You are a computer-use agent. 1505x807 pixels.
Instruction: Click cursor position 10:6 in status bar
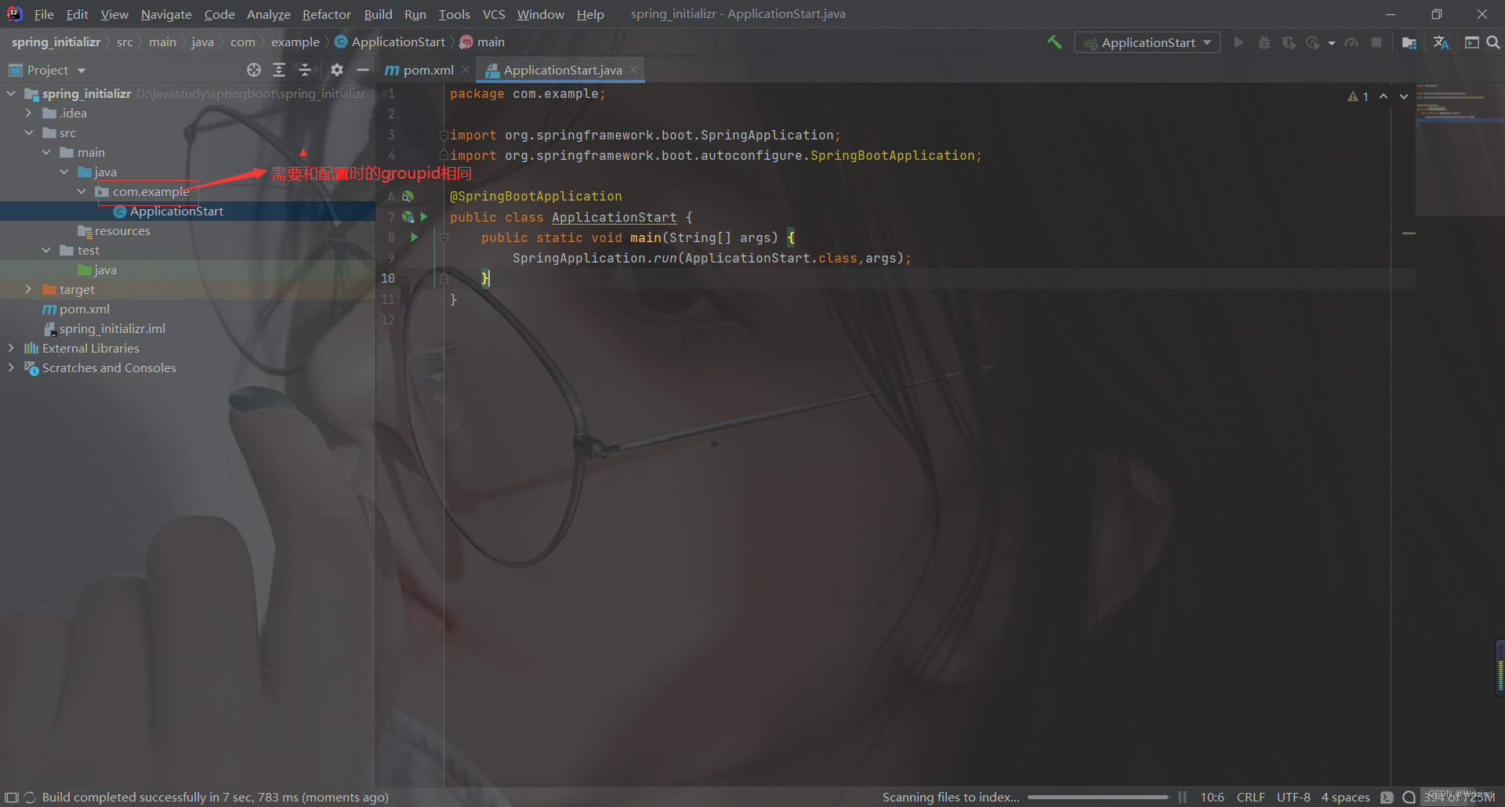click(x=1212, y=797)
